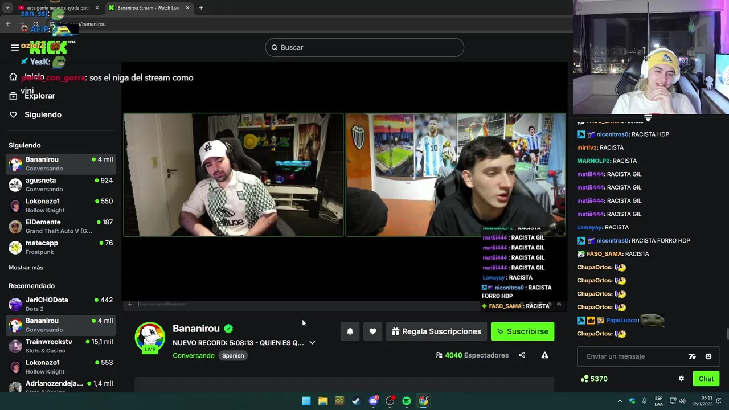This screenshot has width=729, height=410.
Task: Click the stream title NUEVO RECORD
Action: (238, 343)
